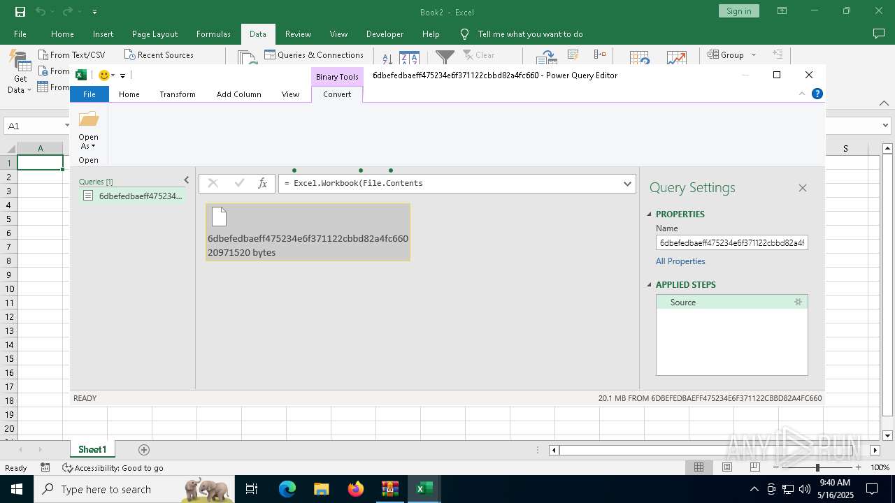Click the cancel X icon in formula bar

click(x=213, y=183)
